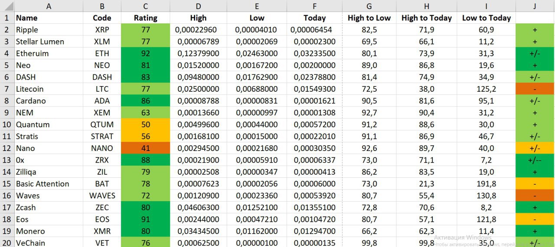Select the DASH code cell in column B
The image size is (555, 247).
pyautogui.click(x=102, y=77)
